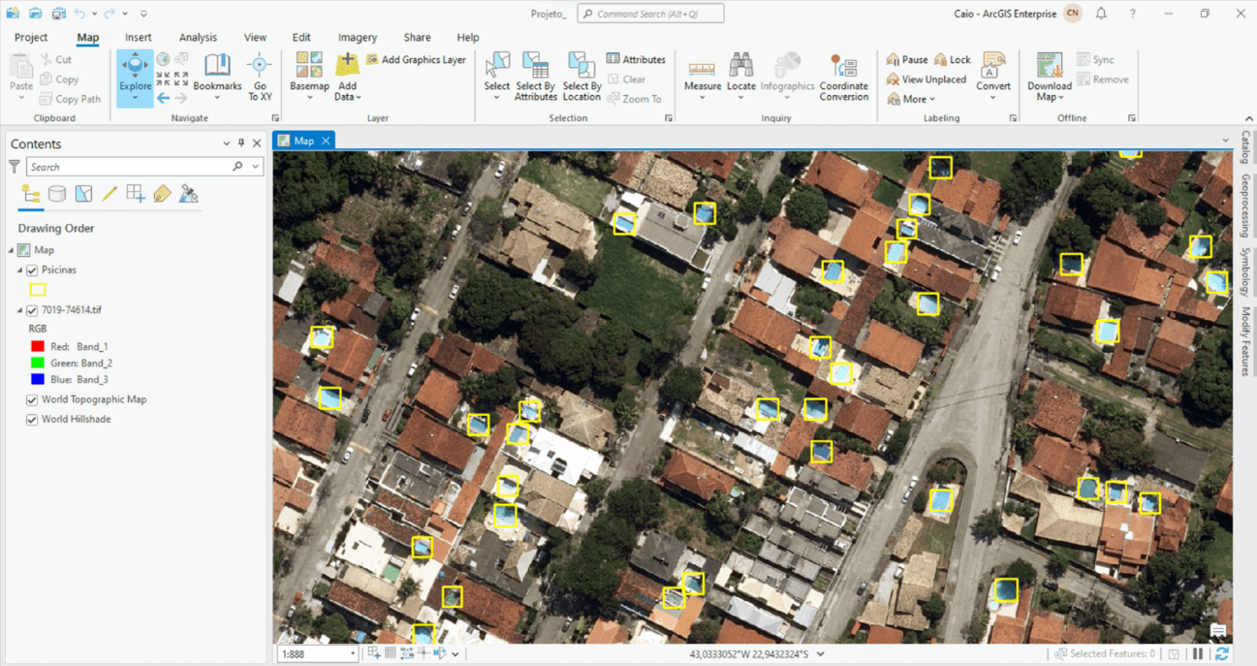The width and height of the screenshot is (1257, 666).
Task: Expand the Basemap gallery dropdown
Action: (x=309, y=97)
